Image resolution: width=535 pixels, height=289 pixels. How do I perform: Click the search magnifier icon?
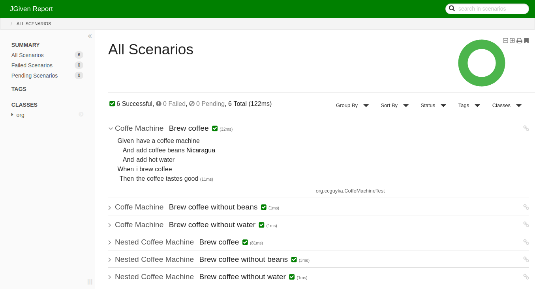point(452,8)
